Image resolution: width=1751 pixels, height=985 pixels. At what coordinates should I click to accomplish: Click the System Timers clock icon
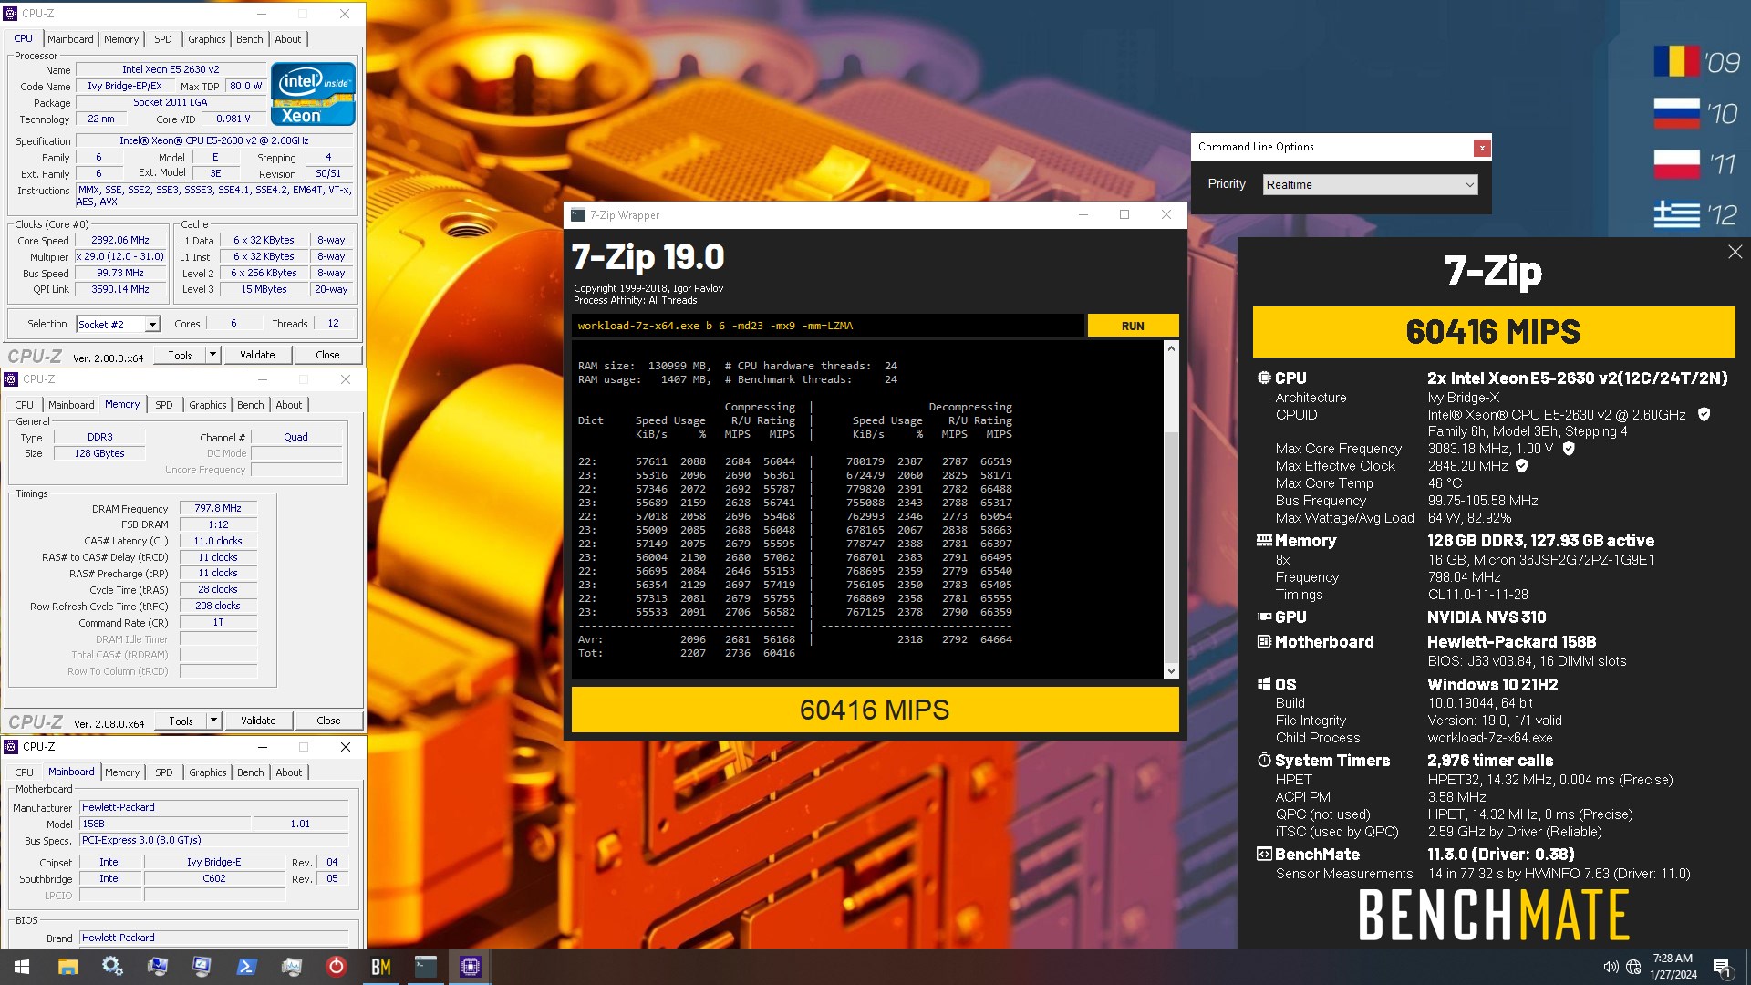(x=1264, y=760)
